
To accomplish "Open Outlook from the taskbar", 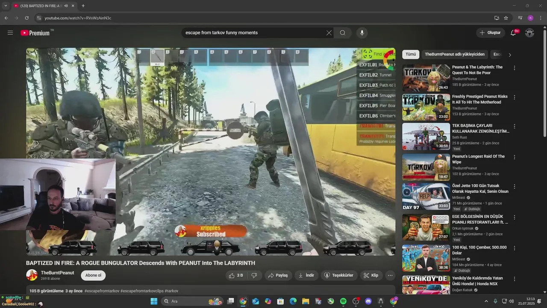I will click(256, 301).
